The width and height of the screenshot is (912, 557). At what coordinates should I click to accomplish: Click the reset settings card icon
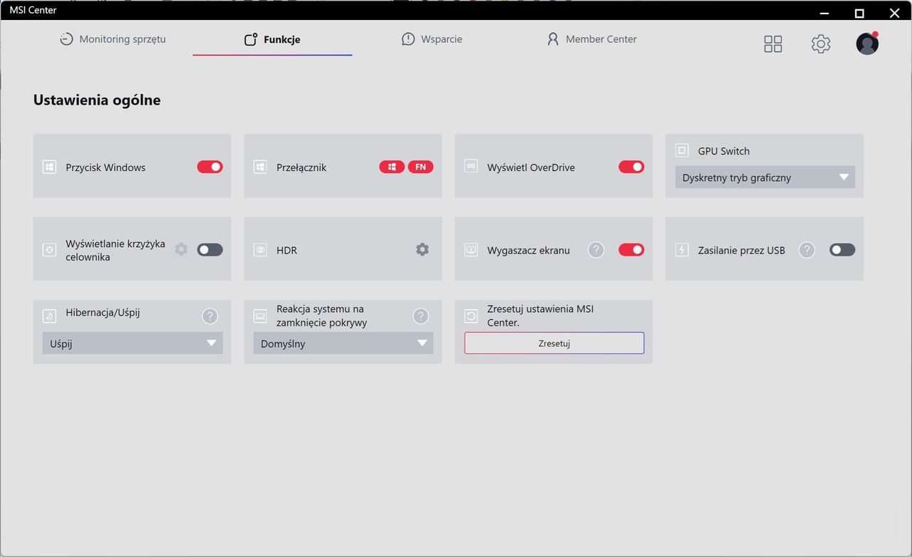pos(471,316)
